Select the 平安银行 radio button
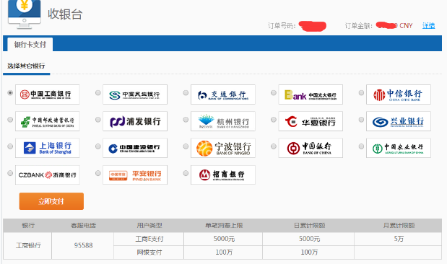Screen dimensions: 447x264 (x=98, y=173)
